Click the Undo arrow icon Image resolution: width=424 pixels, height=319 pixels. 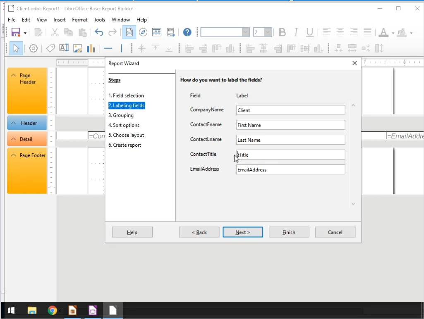coord(99,33)
